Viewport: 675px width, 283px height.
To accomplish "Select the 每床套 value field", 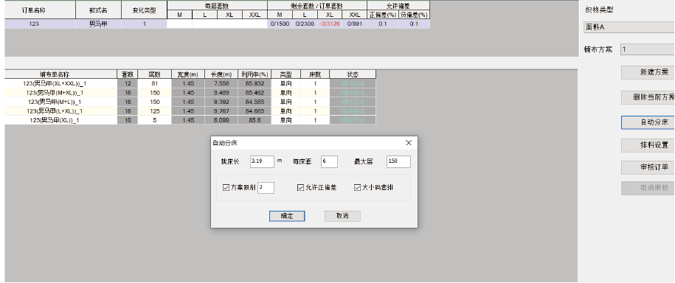I will [329, 161].
